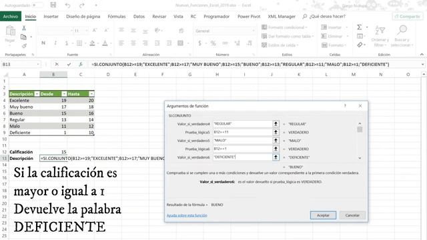Image resolution: width=427 pixels, height=240 pixels.
Task: Open Ayuda sobre esta función link
Action: [x=187, y=215]
